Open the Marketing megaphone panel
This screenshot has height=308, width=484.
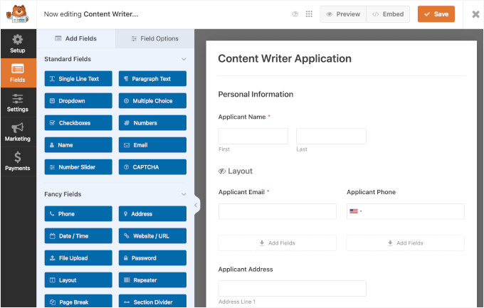tap(18, 132)
